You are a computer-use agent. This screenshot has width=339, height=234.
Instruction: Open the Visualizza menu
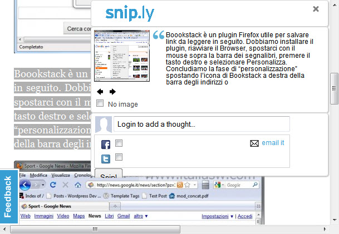pyautogui.click(x=60, y=175)
